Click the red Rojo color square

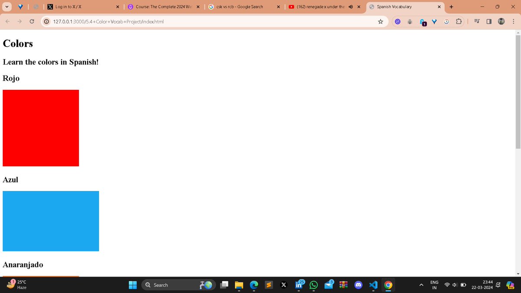click(41, 128)
